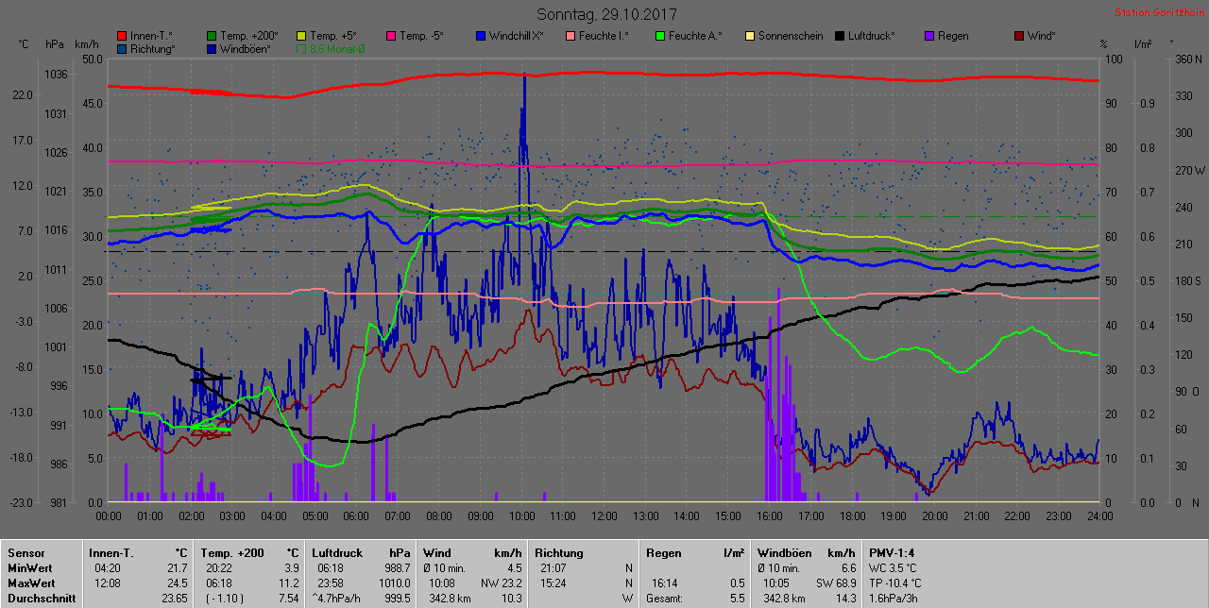Click the "1036" hPa axis label

tap(56, 74)
